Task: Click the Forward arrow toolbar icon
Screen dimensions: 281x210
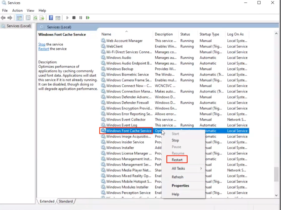Action: pos(10,18)
